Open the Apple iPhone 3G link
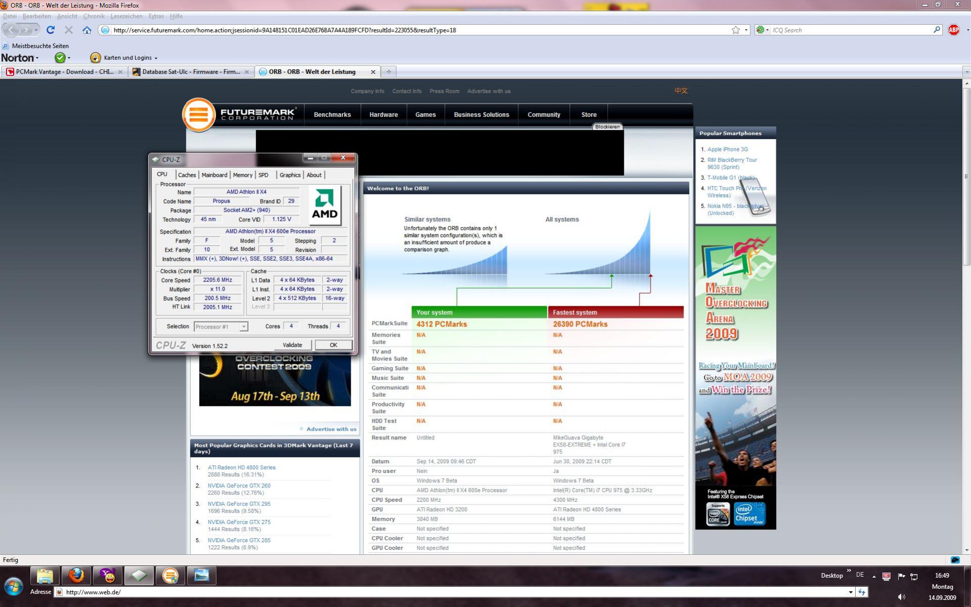Viewport: 971px width, 607px height. [727, 149]
